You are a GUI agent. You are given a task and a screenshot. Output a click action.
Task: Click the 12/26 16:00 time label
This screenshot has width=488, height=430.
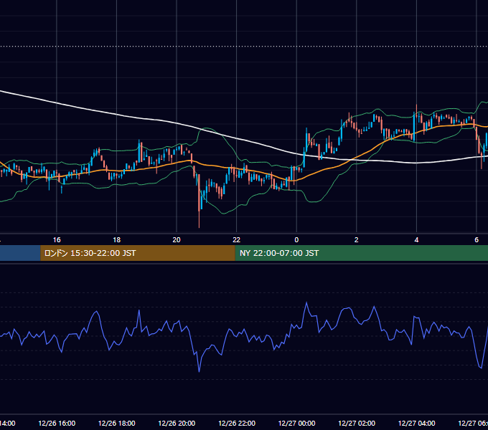(x=57, y=424)
